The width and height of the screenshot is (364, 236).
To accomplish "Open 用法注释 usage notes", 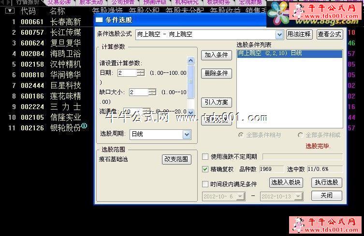I will point(299,35).
